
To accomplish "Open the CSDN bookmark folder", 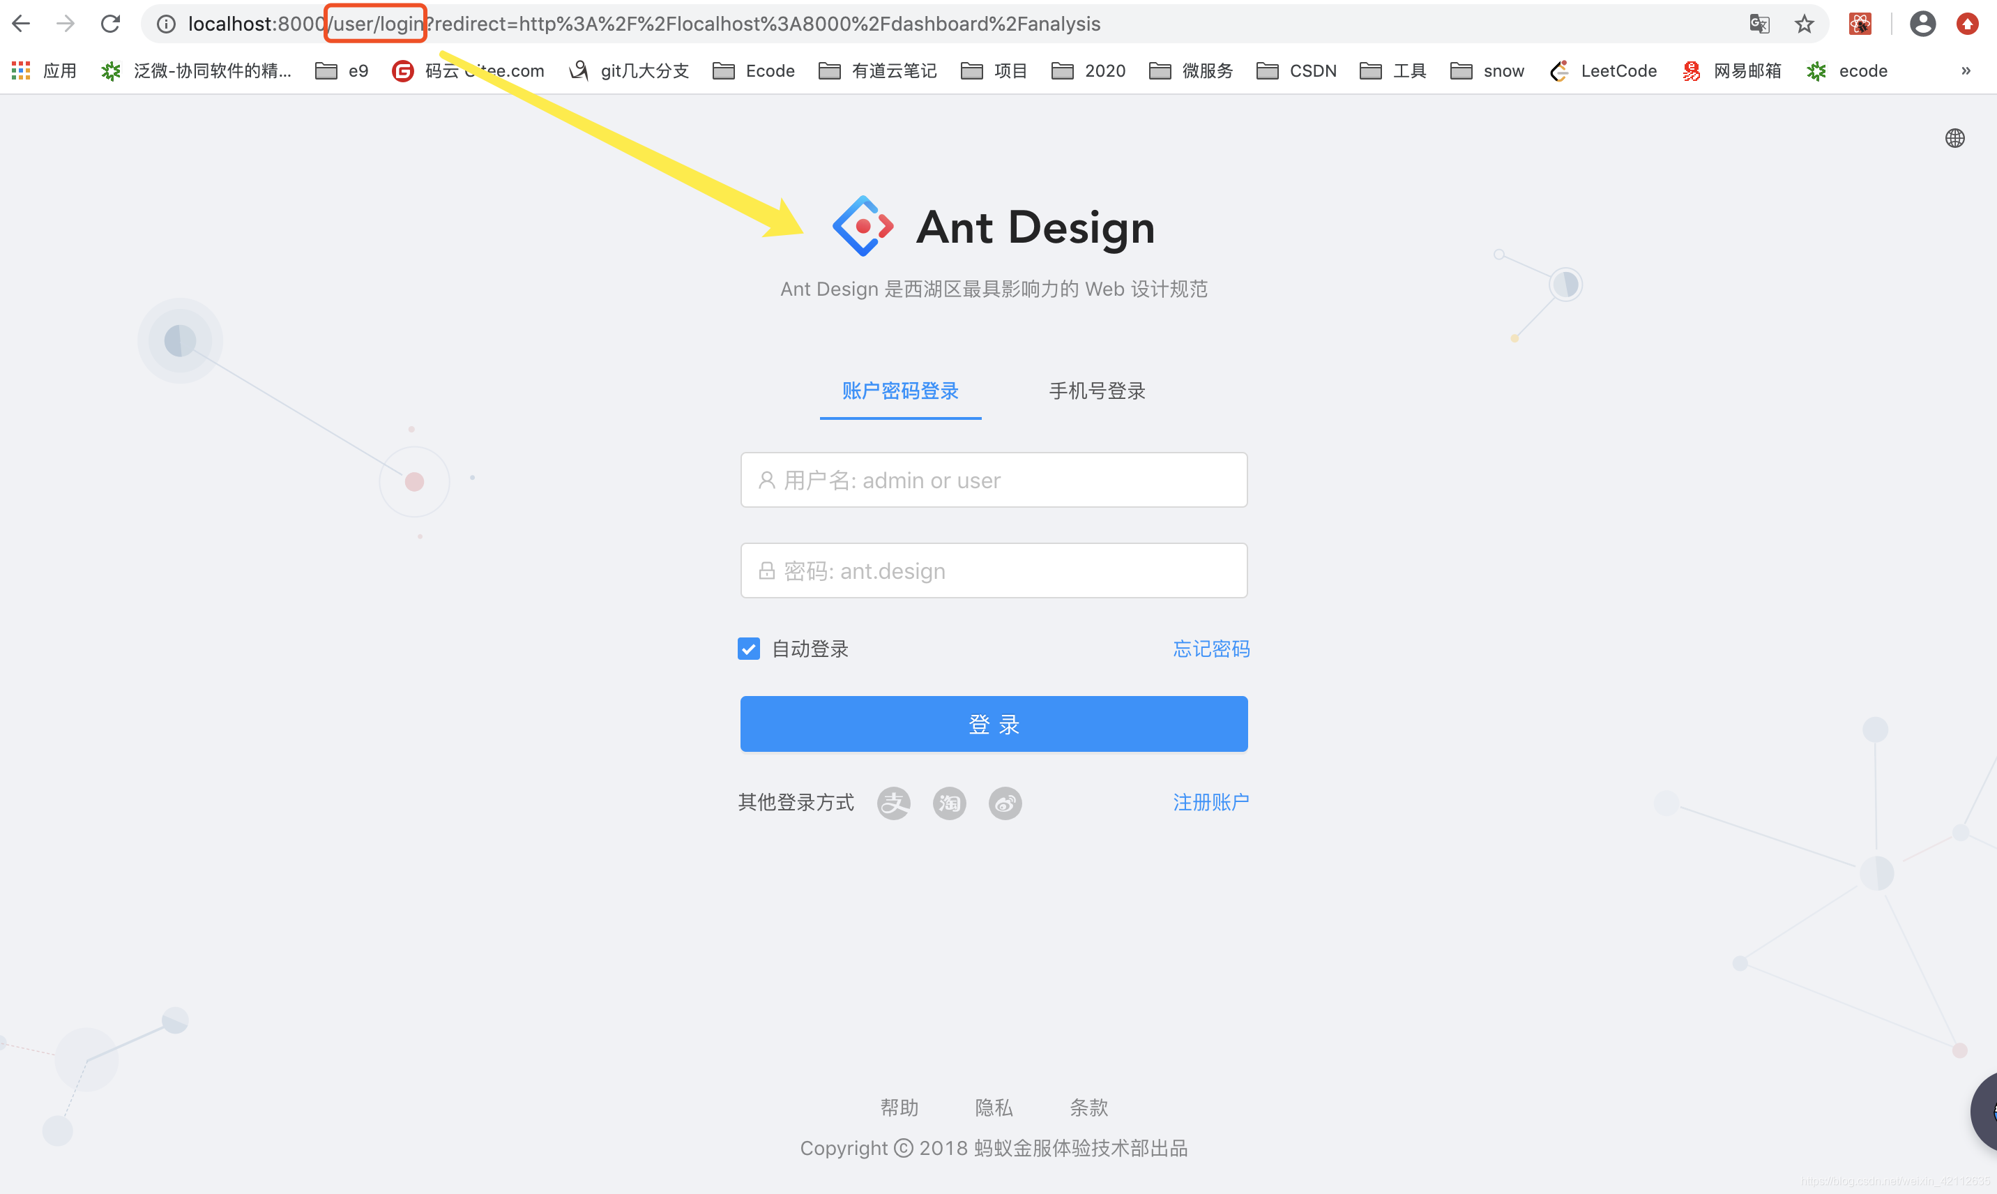I will 1296,71.
